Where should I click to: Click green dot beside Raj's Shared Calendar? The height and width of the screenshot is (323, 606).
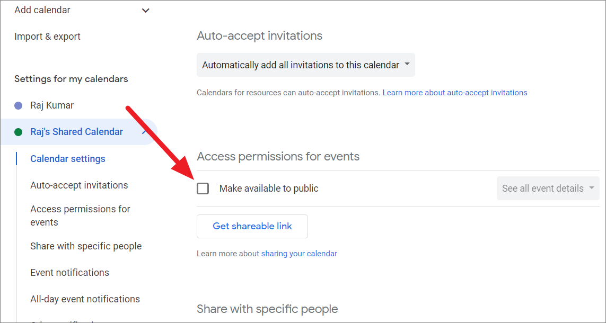pyautogui.click(x=18, y=132)
